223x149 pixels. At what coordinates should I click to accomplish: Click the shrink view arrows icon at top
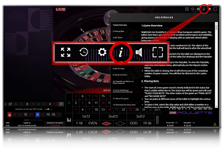[187, 9]
